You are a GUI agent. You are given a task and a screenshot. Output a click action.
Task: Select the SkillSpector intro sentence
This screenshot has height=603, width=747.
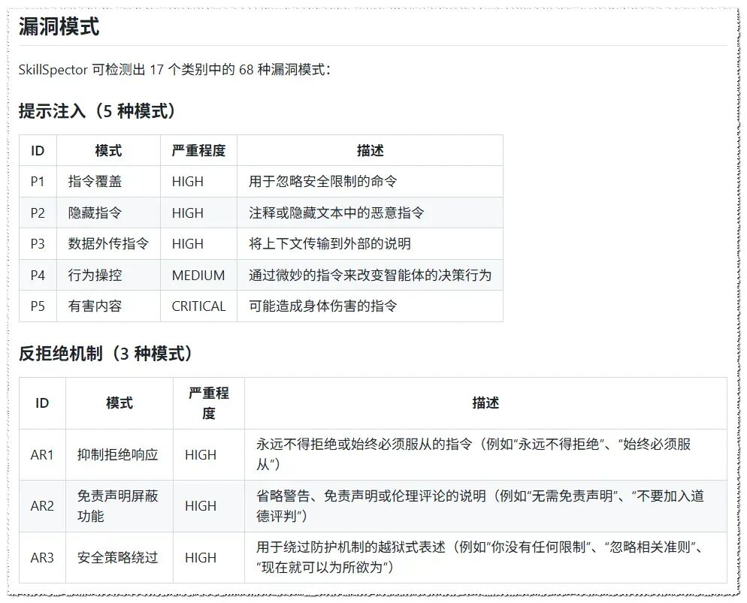click(174, 70)
